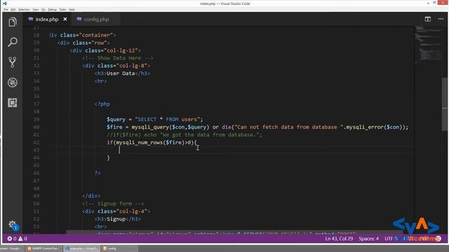Click Spaces: 4 indentation setting

[368, 239]
